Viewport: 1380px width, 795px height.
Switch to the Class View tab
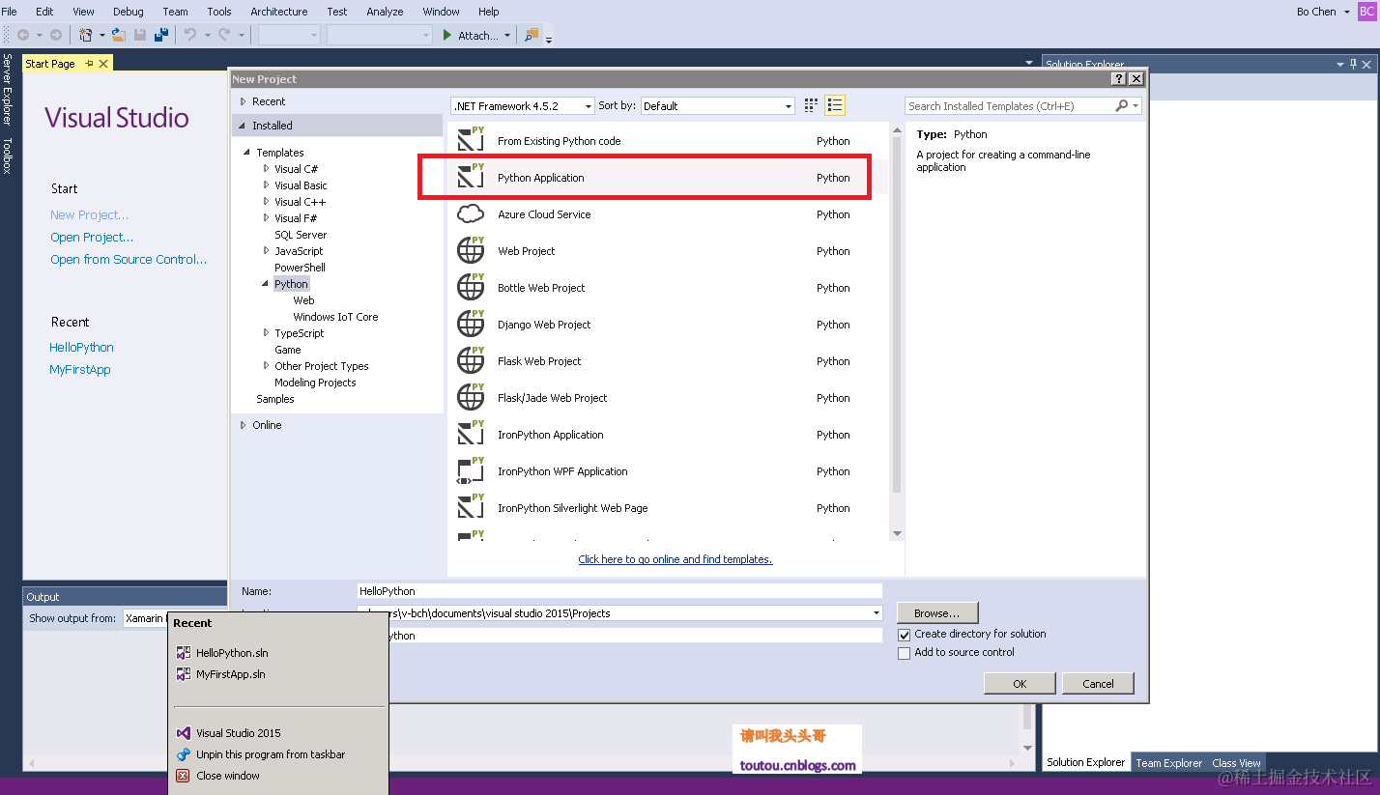[1236, 762]
